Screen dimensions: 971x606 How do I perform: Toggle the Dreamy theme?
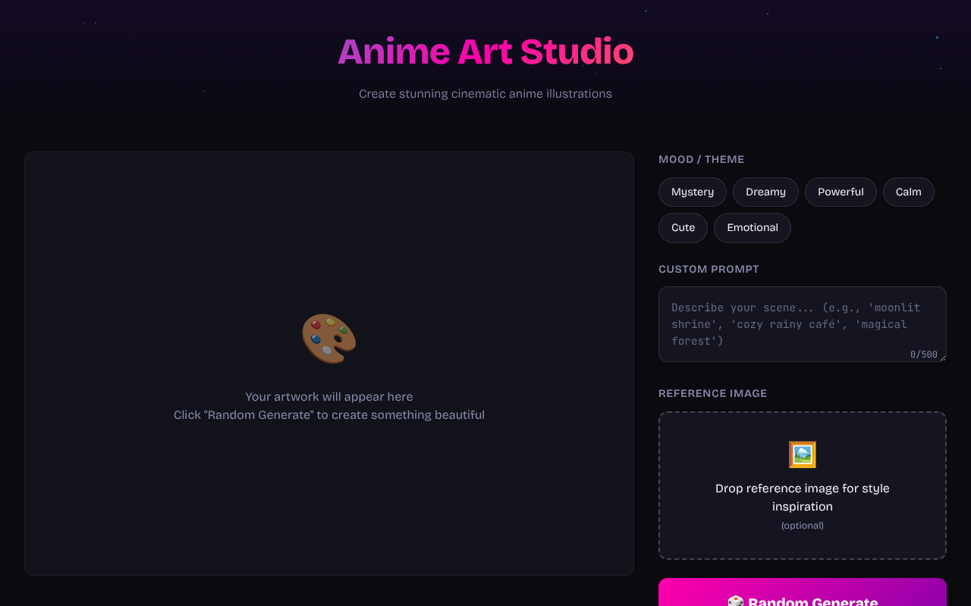(x=765, y=192)
